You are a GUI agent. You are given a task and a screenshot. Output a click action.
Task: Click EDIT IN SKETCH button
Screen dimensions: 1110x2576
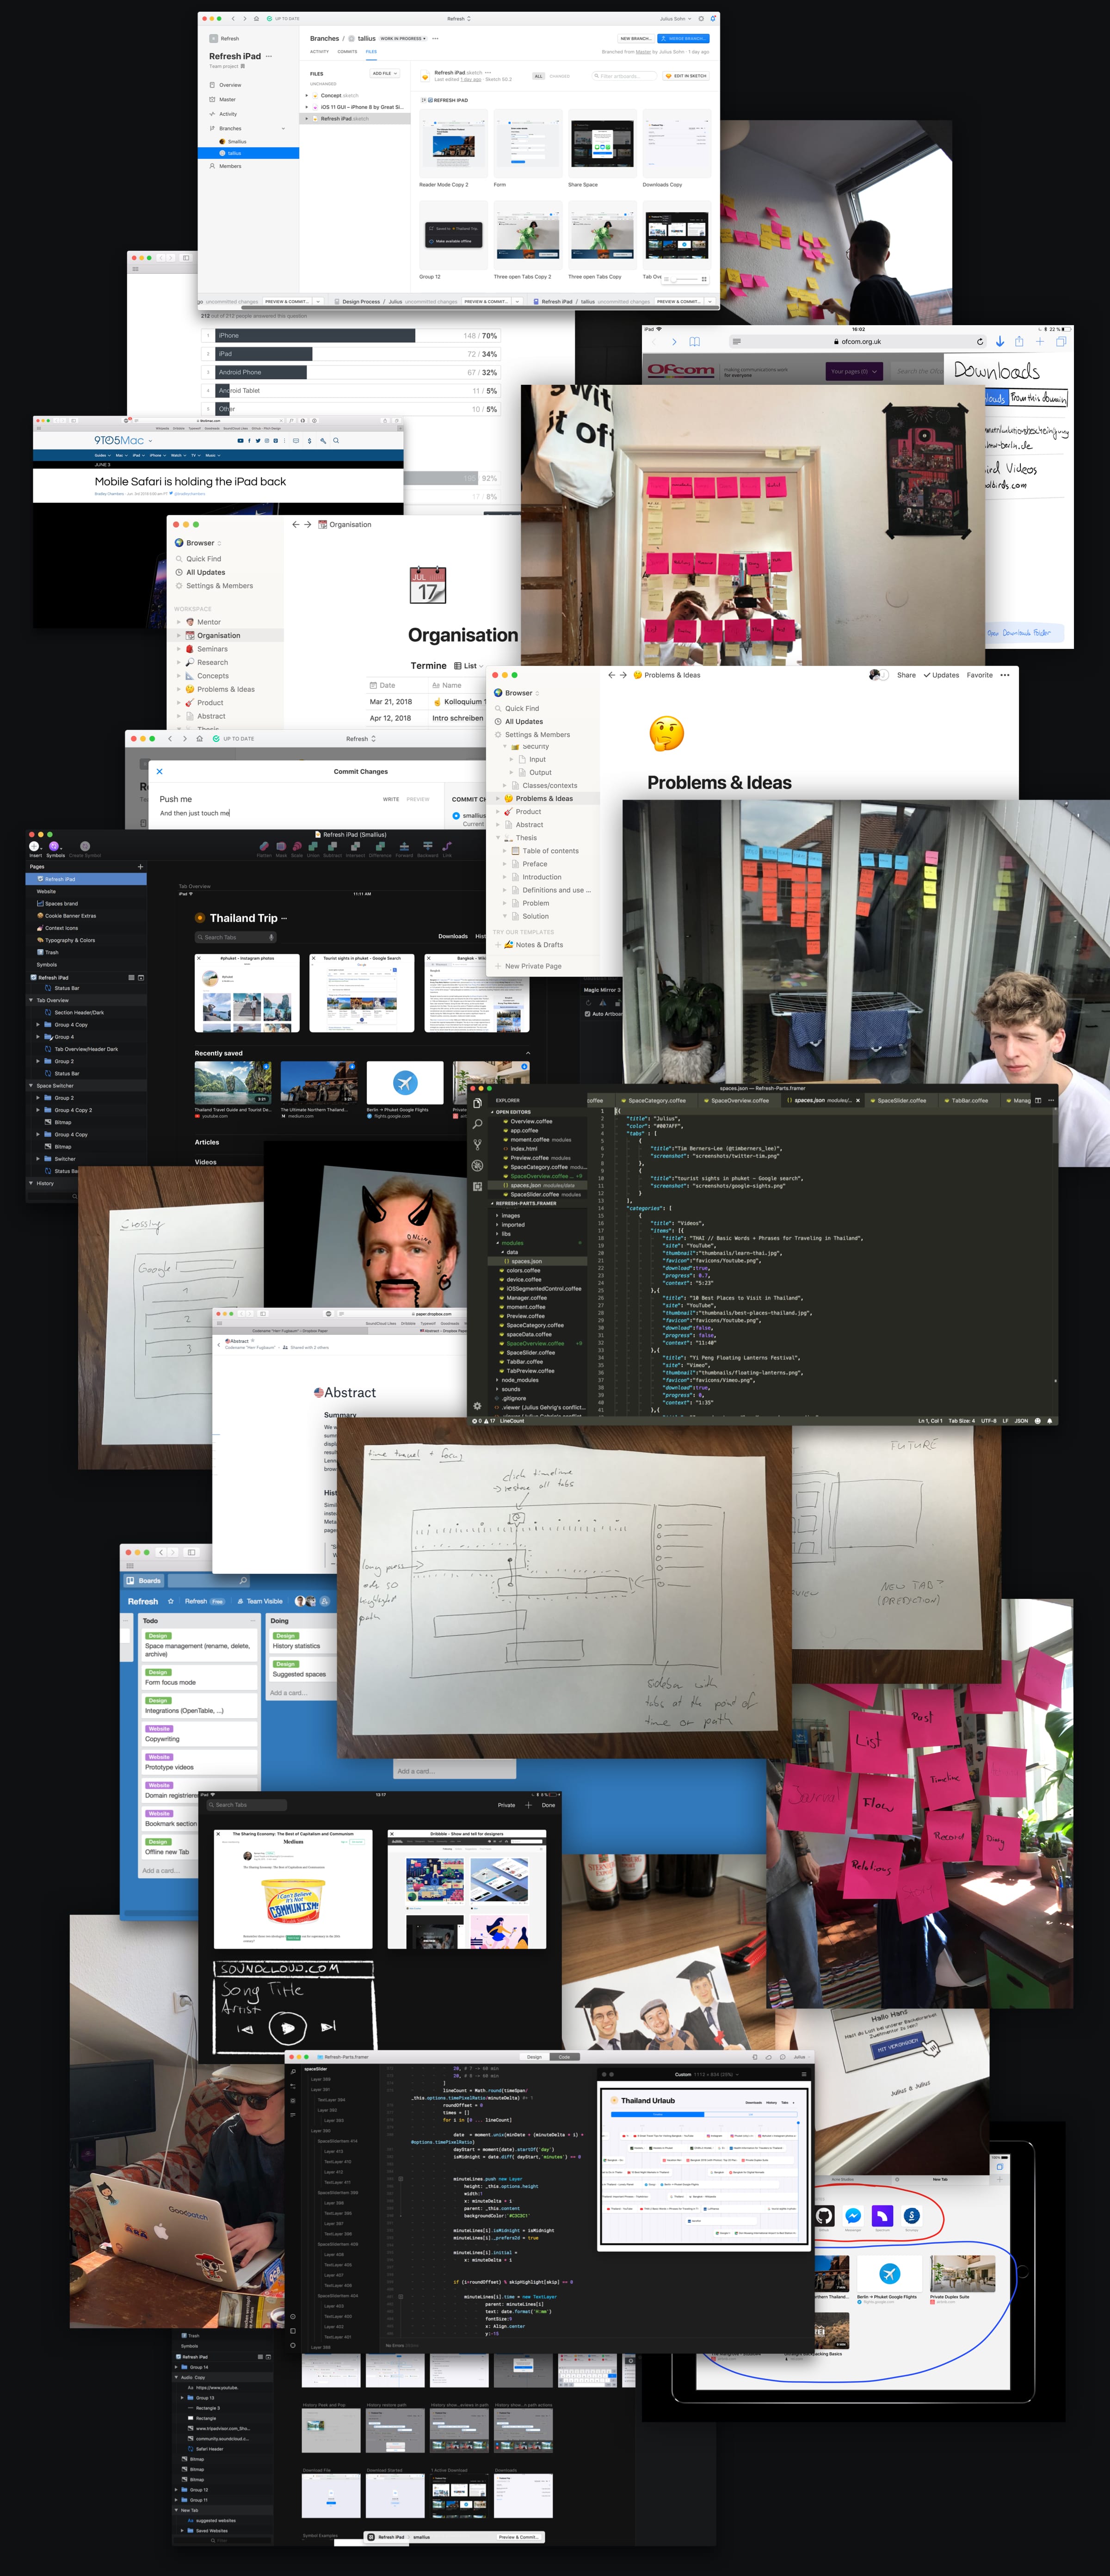coord(686,76)
